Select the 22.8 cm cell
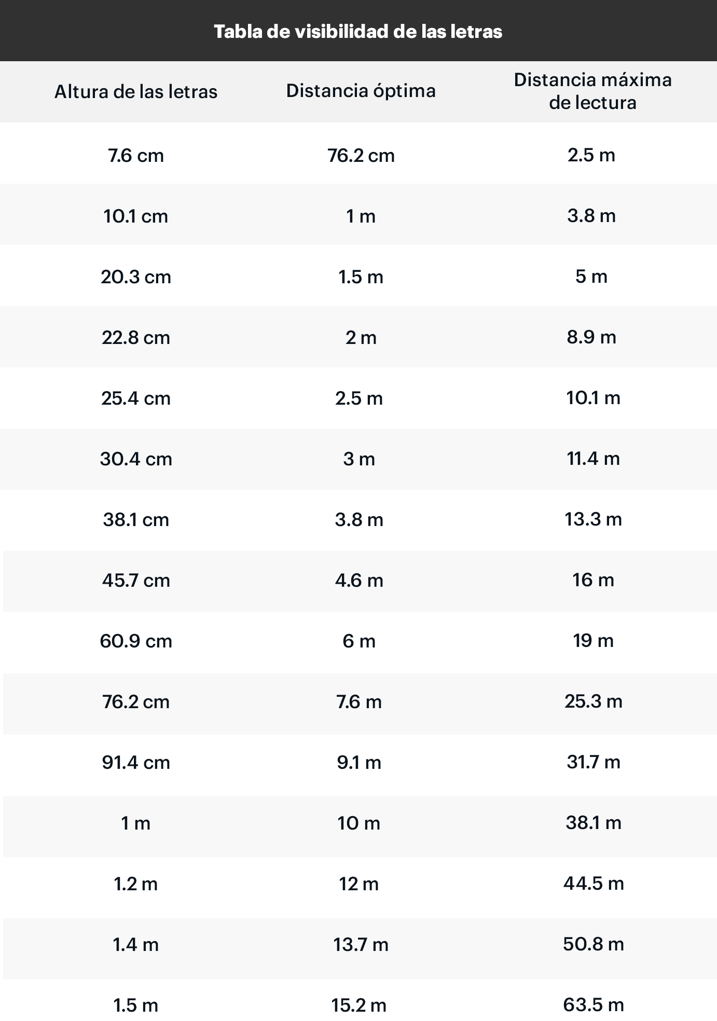The width and height of the screenshot is (717, 1021). [x=136, y=338]
